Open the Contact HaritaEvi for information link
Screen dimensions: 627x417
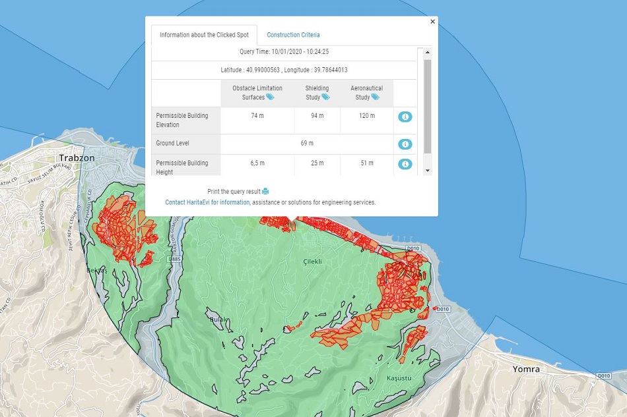click(207, 203)
